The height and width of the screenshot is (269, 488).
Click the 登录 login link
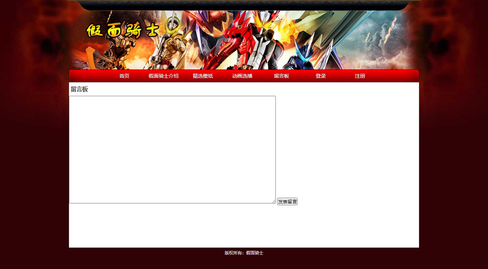[321, 76]
